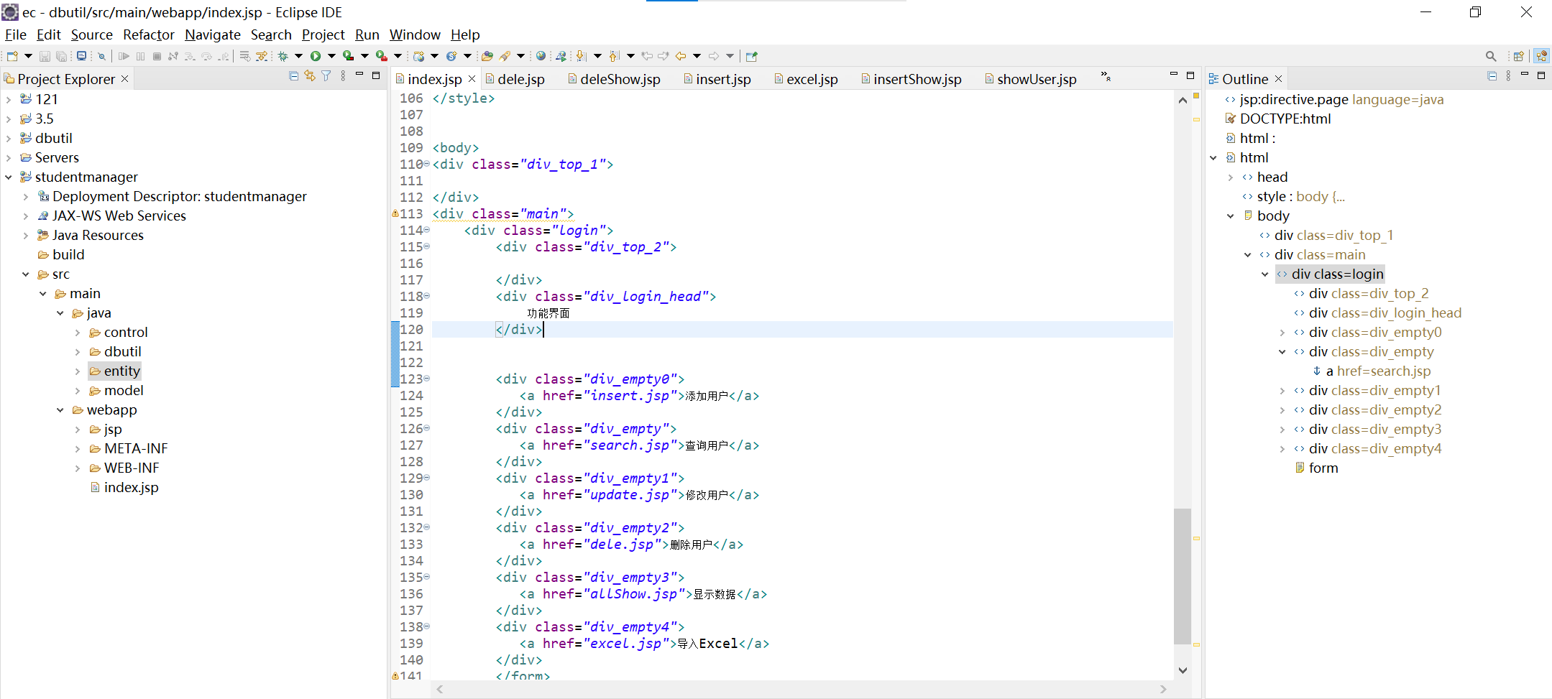Toggle Link with Editor in Project Explorer
The width and height of the screenshot is (1552, 699).
tap(310, 75)
